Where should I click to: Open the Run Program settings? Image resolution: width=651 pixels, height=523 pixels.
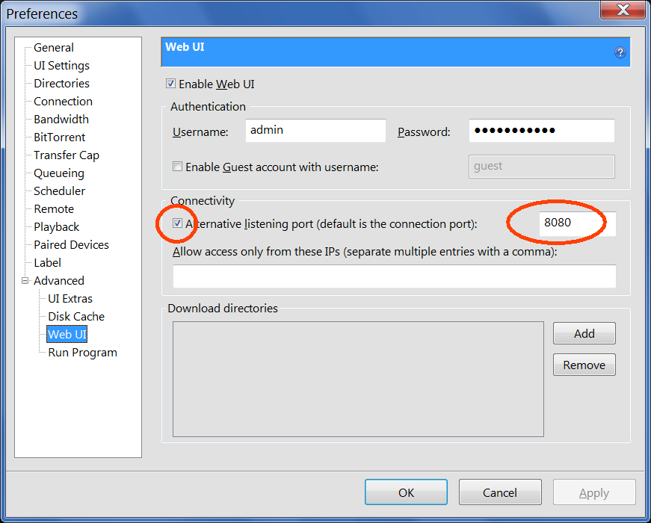pos(82,353)
